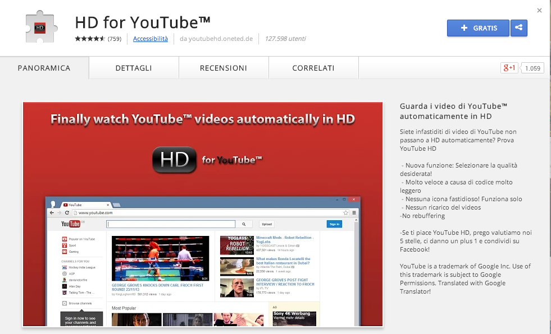Click the preview browser reload icon
This screenshot has height=334, width=551.
67,213
